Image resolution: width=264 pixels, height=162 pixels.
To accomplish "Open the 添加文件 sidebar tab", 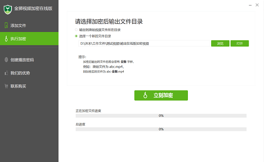I will click(29, 25).
